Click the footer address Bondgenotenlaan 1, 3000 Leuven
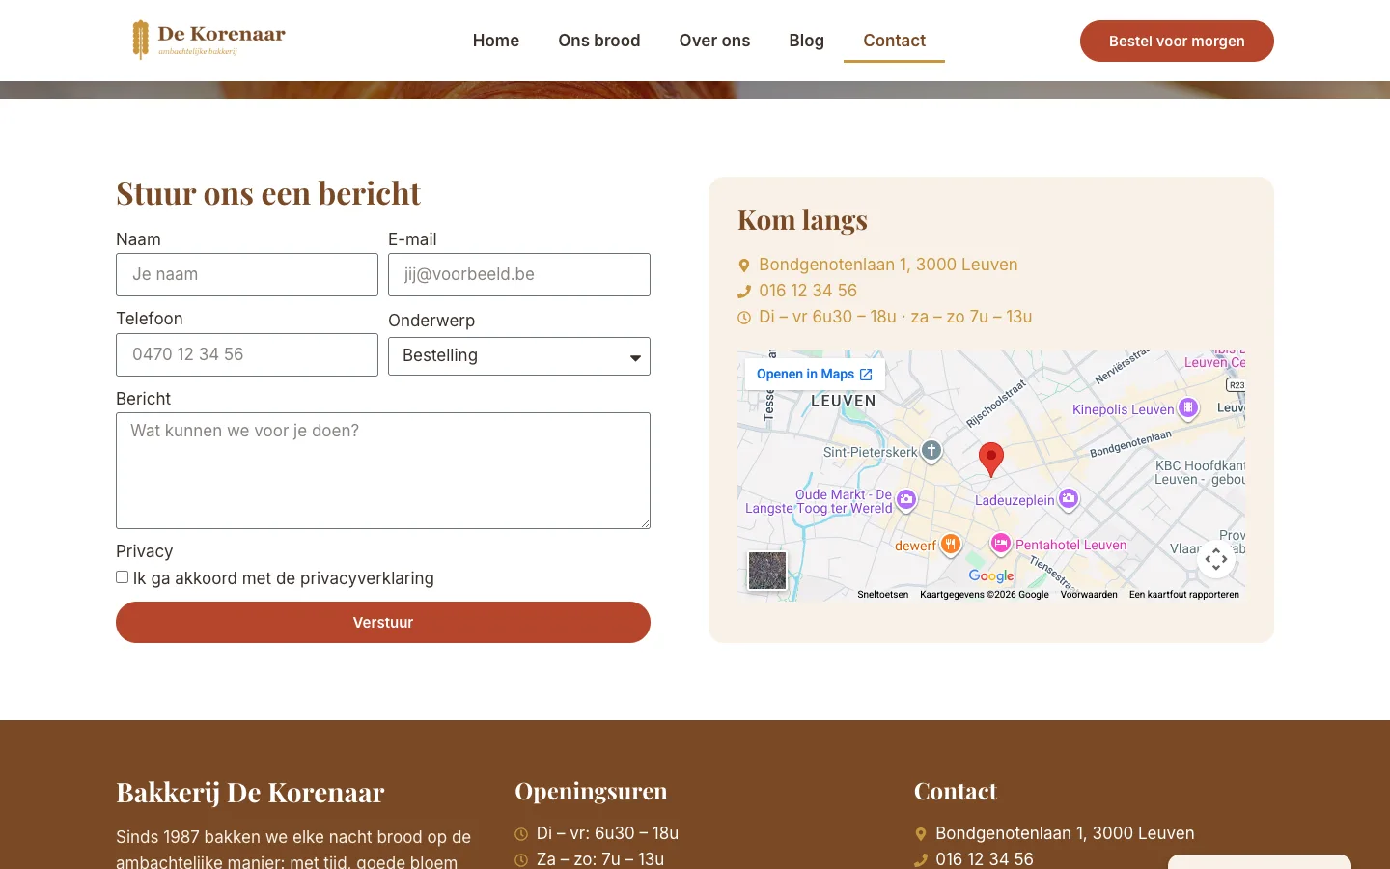Image resolution: width=1390 pixels, height=869 pixels. (x=1065, y=833)
